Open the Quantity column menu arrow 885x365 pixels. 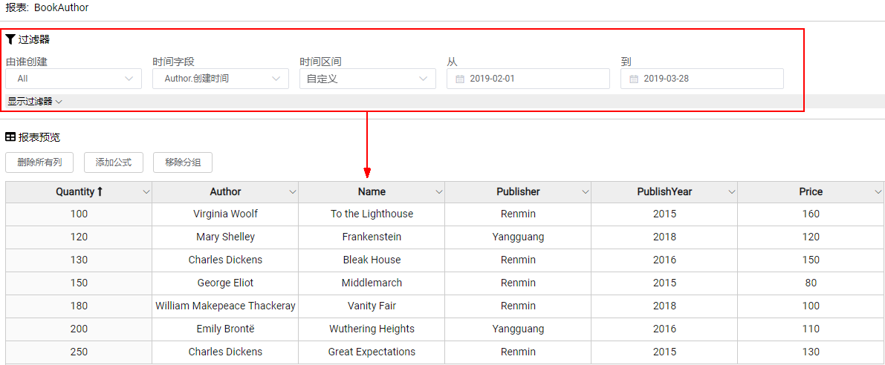pos(146,192)
